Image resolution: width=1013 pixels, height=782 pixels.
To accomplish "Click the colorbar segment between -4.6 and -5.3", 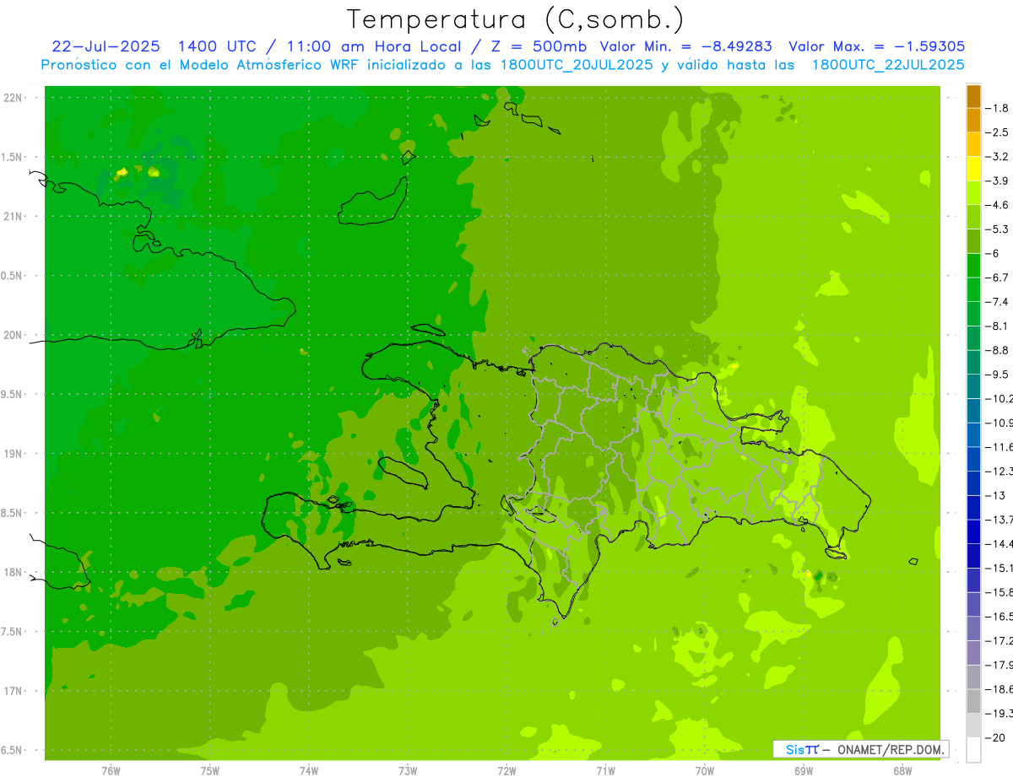I will [973, 218].
